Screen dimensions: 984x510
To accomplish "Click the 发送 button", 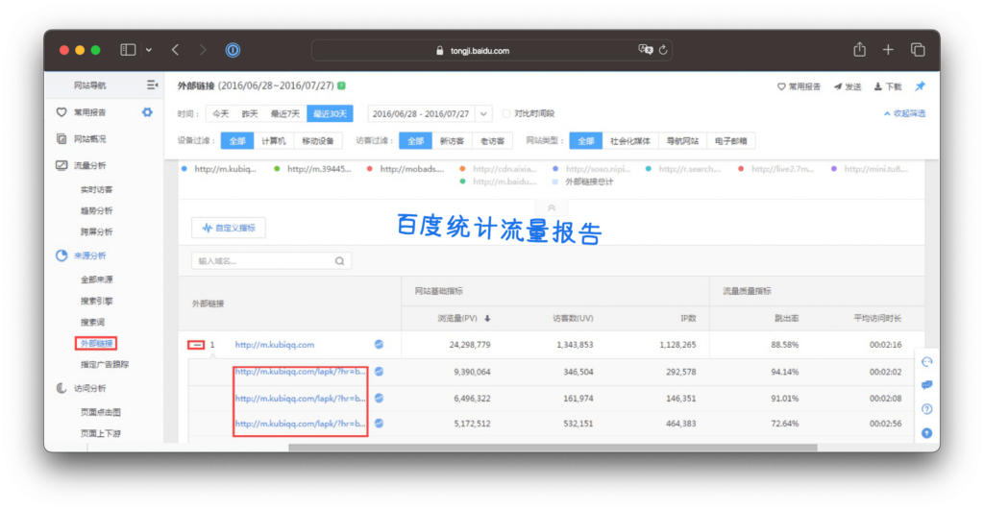I will [848, 86].
